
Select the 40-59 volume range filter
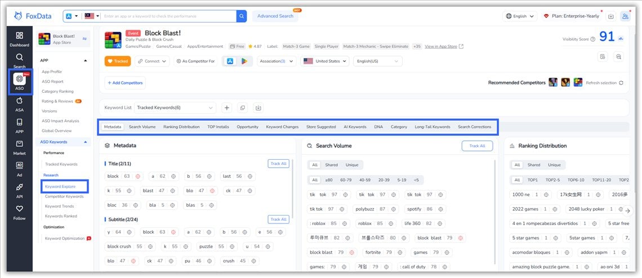pos(364,180)
